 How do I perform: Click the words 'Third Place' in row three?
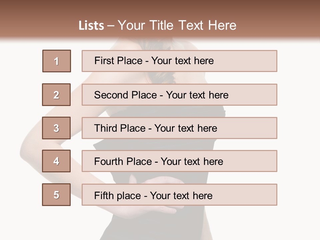point(120,128)
